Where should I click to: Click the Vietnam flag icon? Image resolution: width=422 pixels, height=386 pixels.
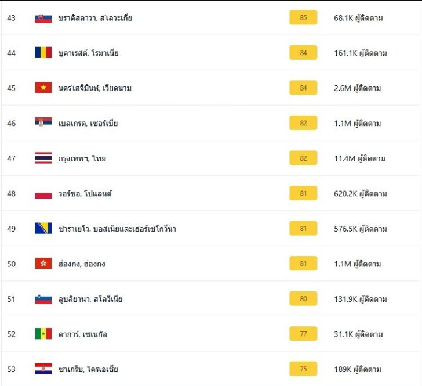click(43, 88)
